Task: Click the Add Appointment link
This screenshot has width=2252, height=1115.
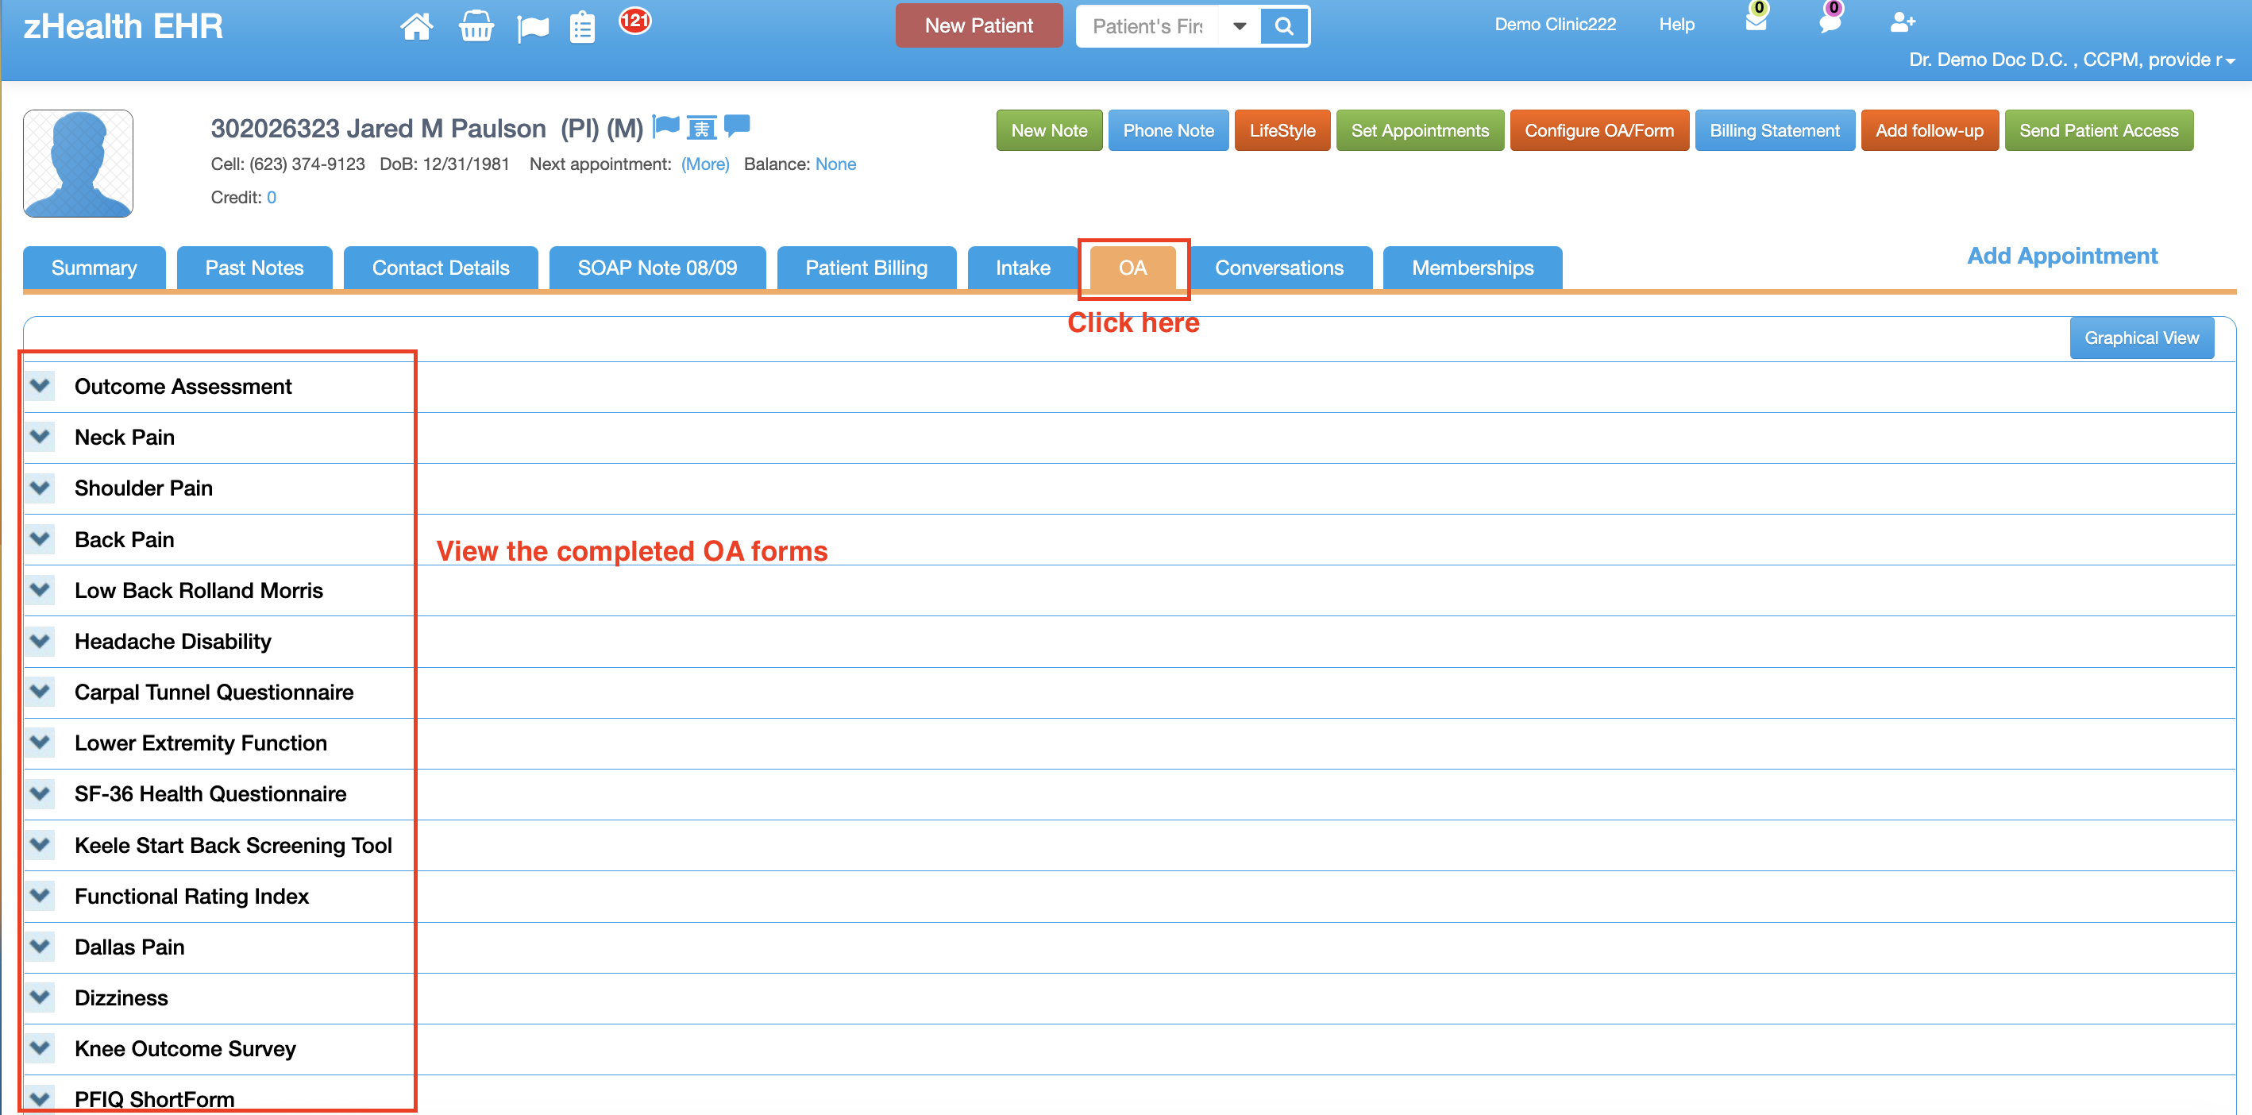Action: coord(2062,256)
